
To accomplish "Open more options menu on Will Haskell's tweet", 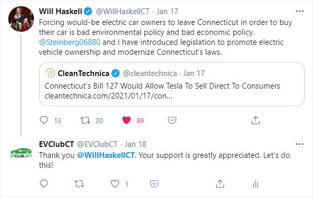I will coord(299,11).
